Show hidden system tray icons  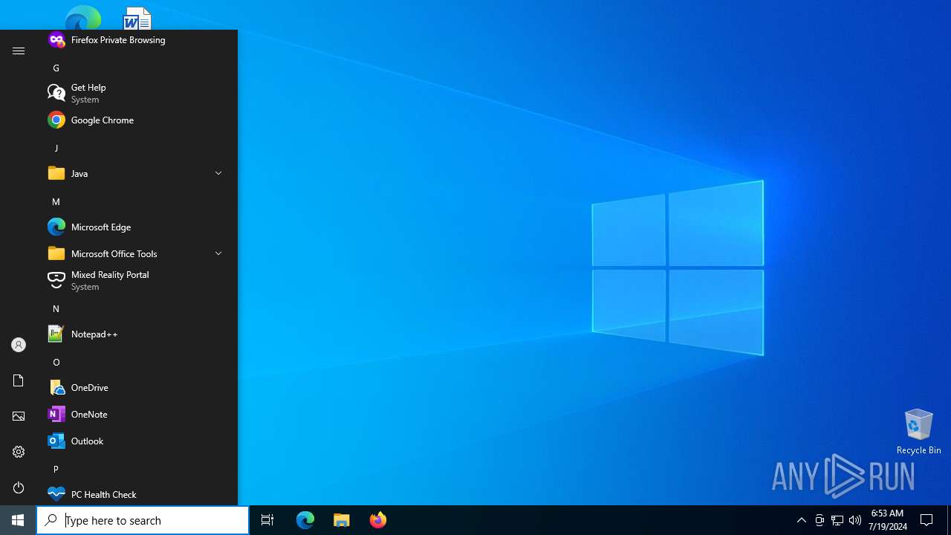coord(801,520)
